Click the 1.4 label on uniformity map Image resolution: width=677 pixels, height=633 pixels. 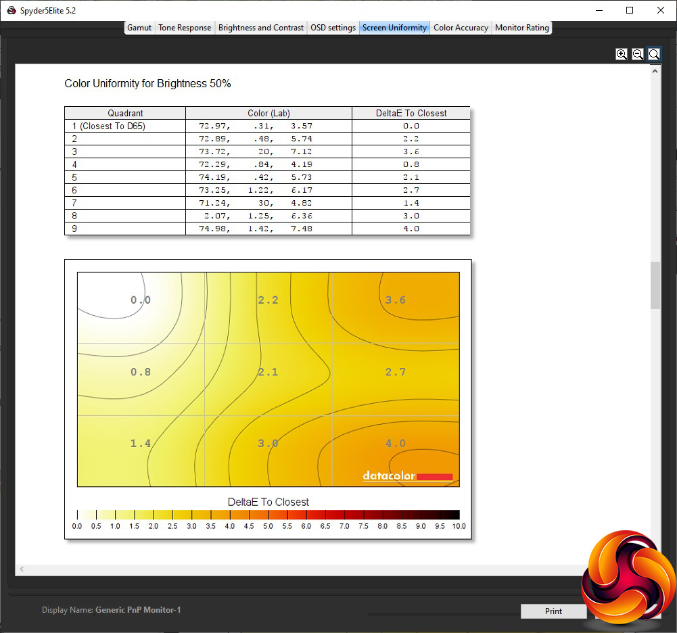point(141,444)
